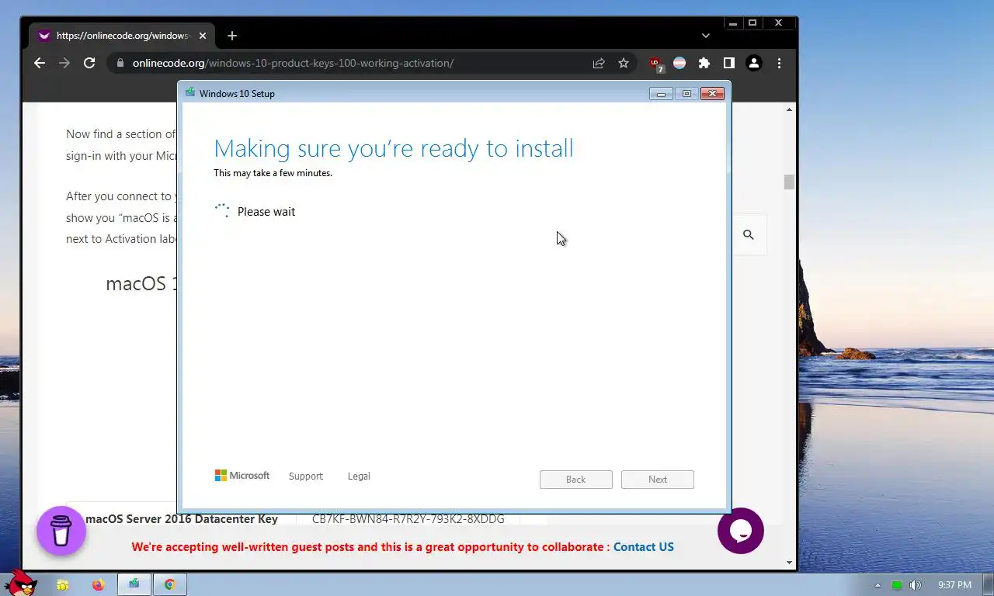Click Next button in Windows 10 Setup
This screenshot has height=596, width=994.
(x=658, y=480)
